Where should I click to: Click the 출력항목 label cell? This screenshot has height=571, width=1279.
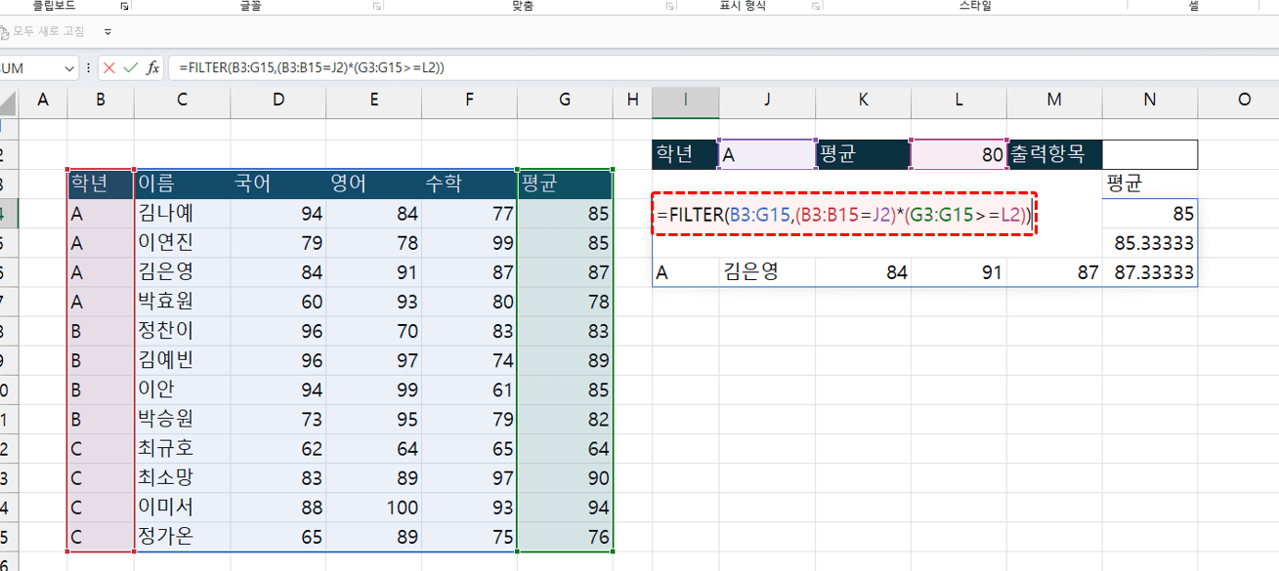click(1054, 154)
